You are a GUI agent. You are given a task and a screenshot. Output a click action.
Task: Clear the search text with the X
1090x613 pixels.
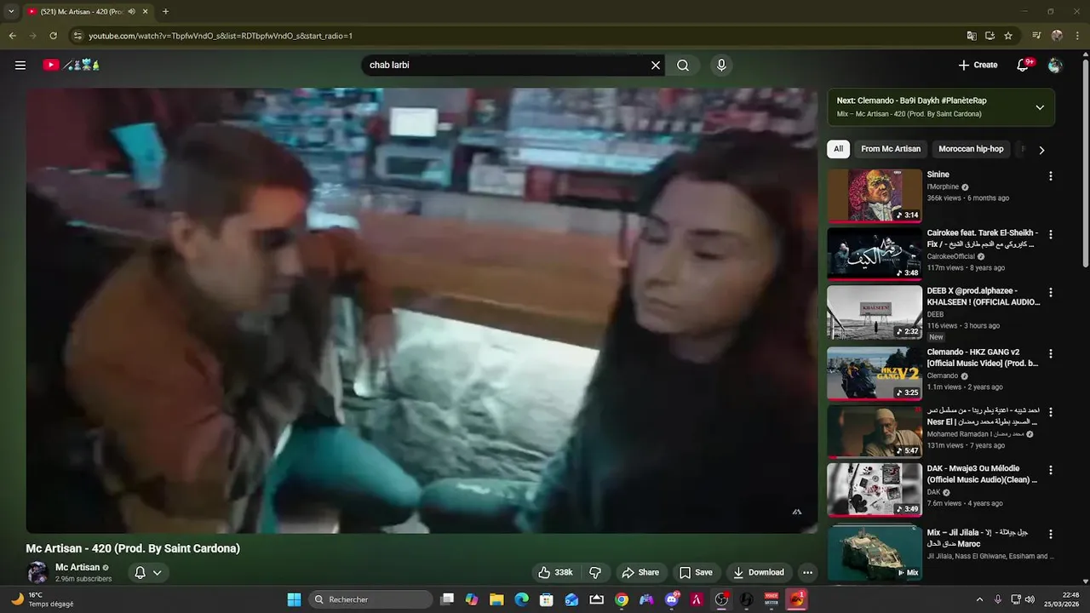coord(656,65)
